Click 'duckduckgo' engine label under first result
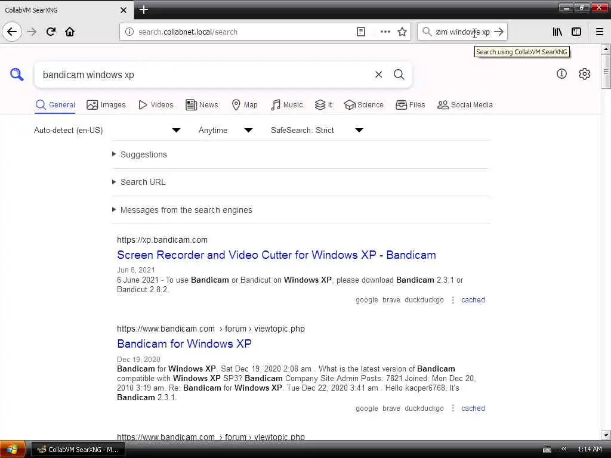This screenshot has width=611, height=458. pyautogui.click(x=424, y=300)
